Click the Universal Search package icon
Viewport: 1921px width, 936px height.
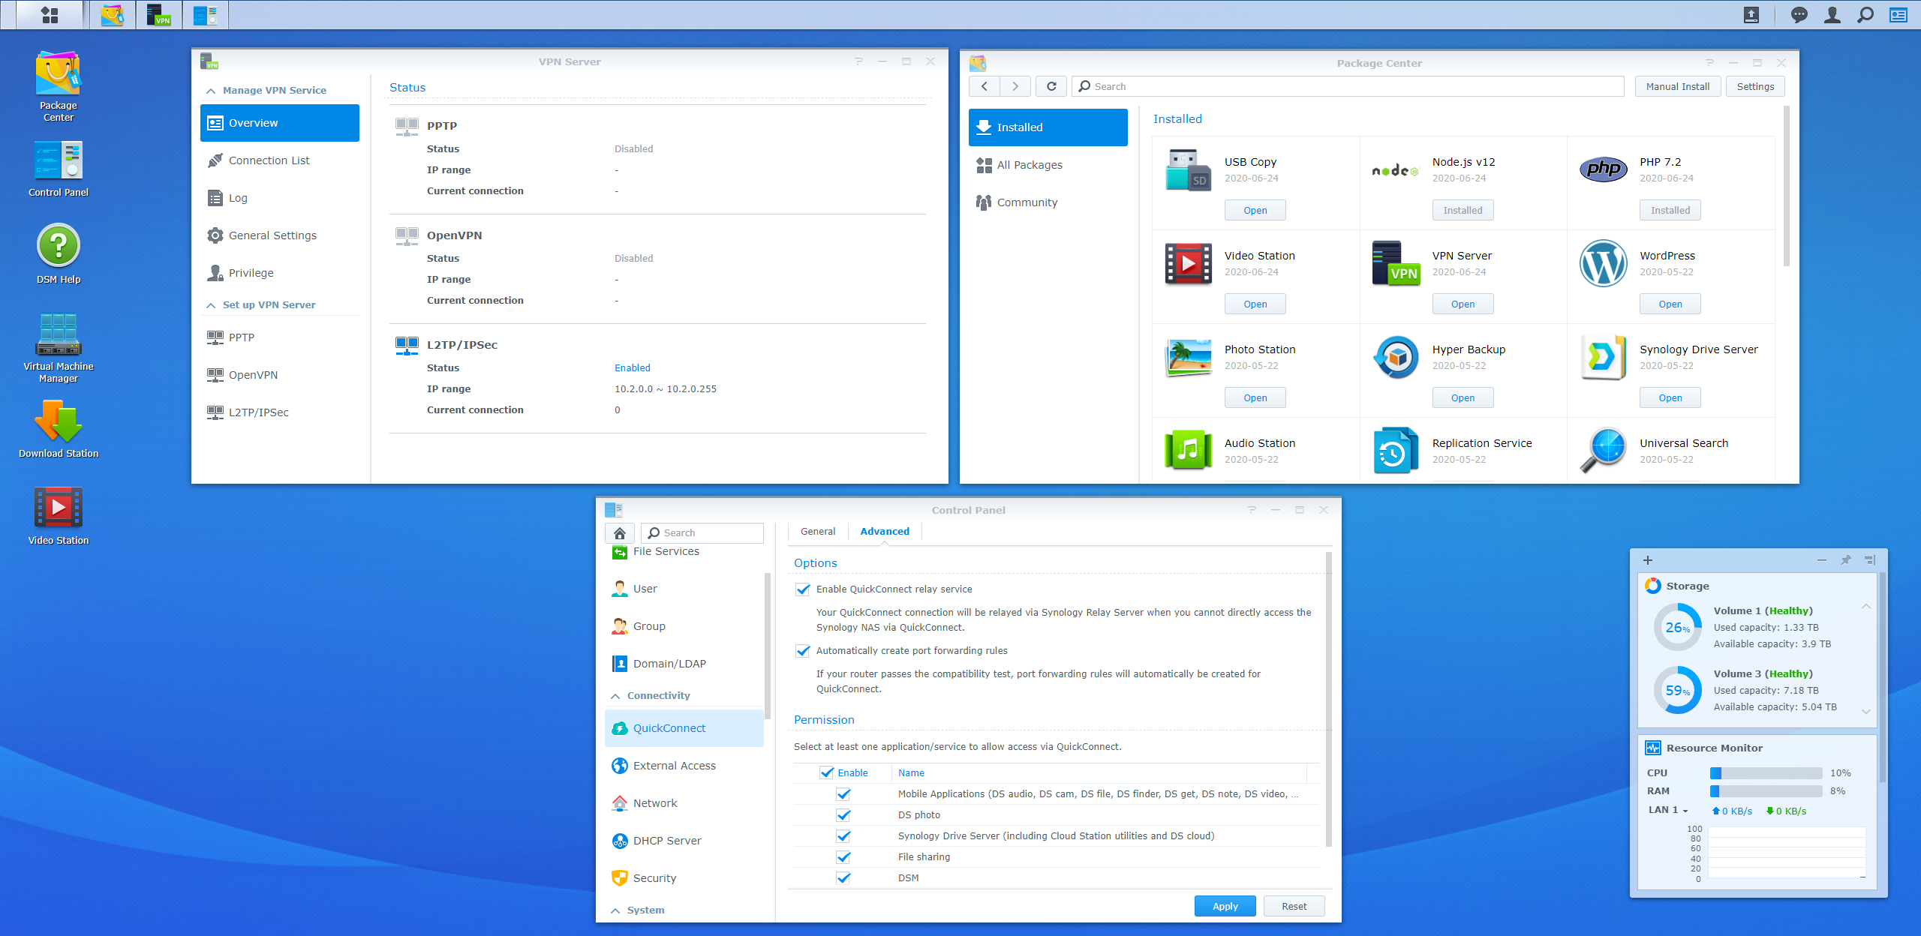coord(1603,450)
